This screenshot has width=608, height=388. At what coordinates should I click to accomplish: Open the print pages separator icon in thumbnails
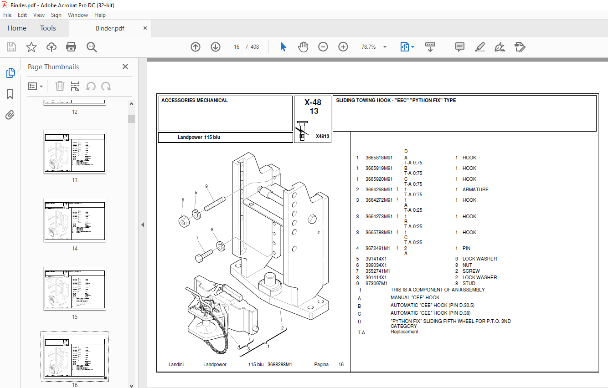[x=75, y=86]
